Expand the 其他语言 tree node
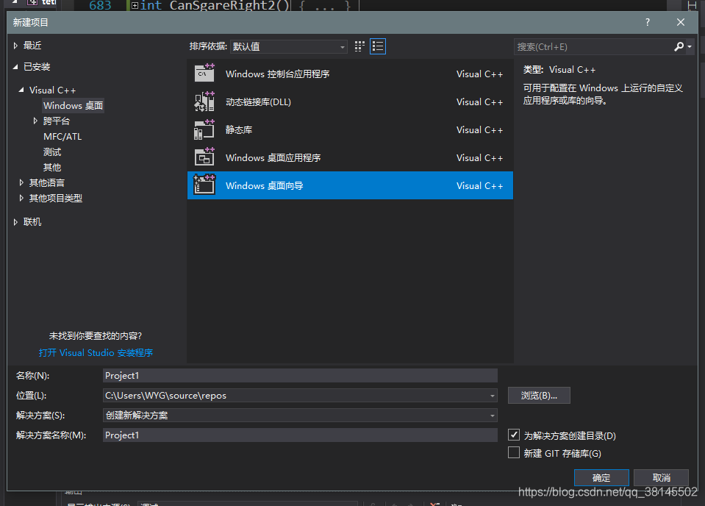Screen dimensions: 705x506 point(21,182)
